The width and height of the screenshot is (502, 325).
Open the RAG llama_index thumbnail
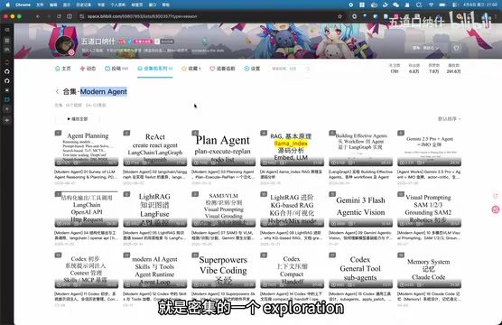292,148
